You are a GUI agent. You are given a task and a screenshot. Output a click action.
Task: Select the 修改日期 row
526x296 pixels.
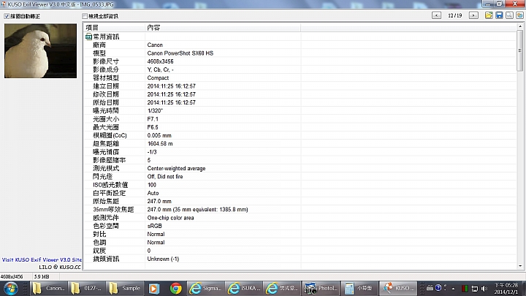(300, 94)
